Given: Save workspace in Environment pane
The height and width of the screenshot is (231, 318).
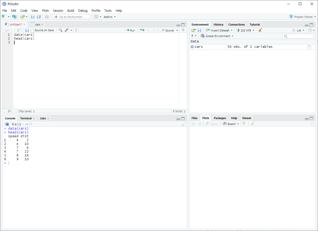Looking at the screenshot, I should tap(199, 30).
